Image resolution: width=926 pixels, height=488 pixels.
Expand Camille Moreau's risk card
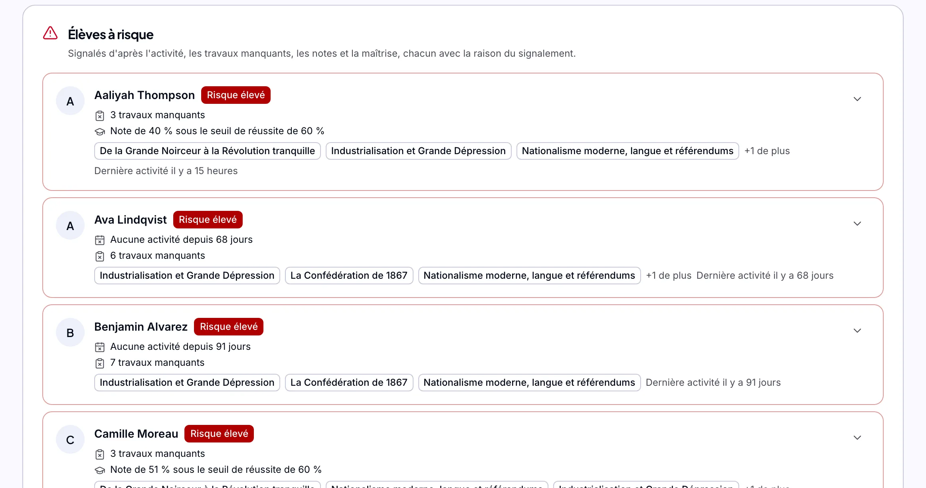(857, 438)
